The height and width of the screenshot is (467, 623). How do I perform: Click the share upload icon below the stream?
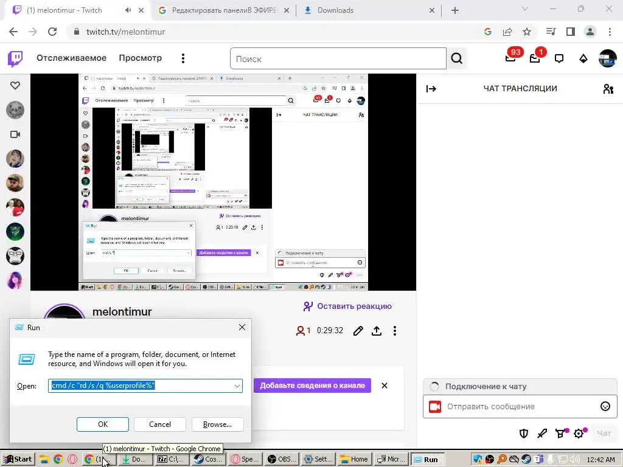pos(376,331)
